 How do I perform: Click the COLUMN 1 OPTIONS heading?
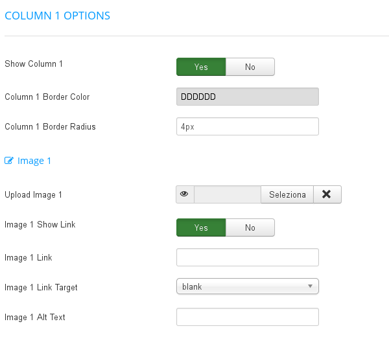(x=57, y=16)
